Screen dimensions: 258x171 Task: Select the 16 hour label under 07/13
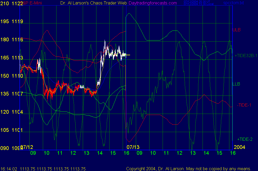(233, 153)
